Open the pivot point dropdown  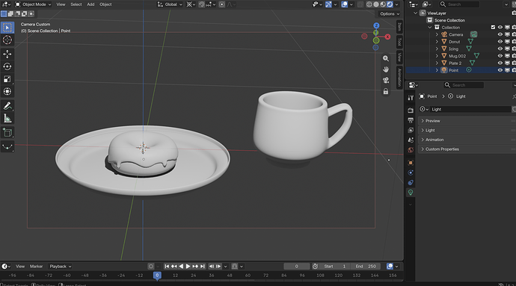tap(191, 4)
